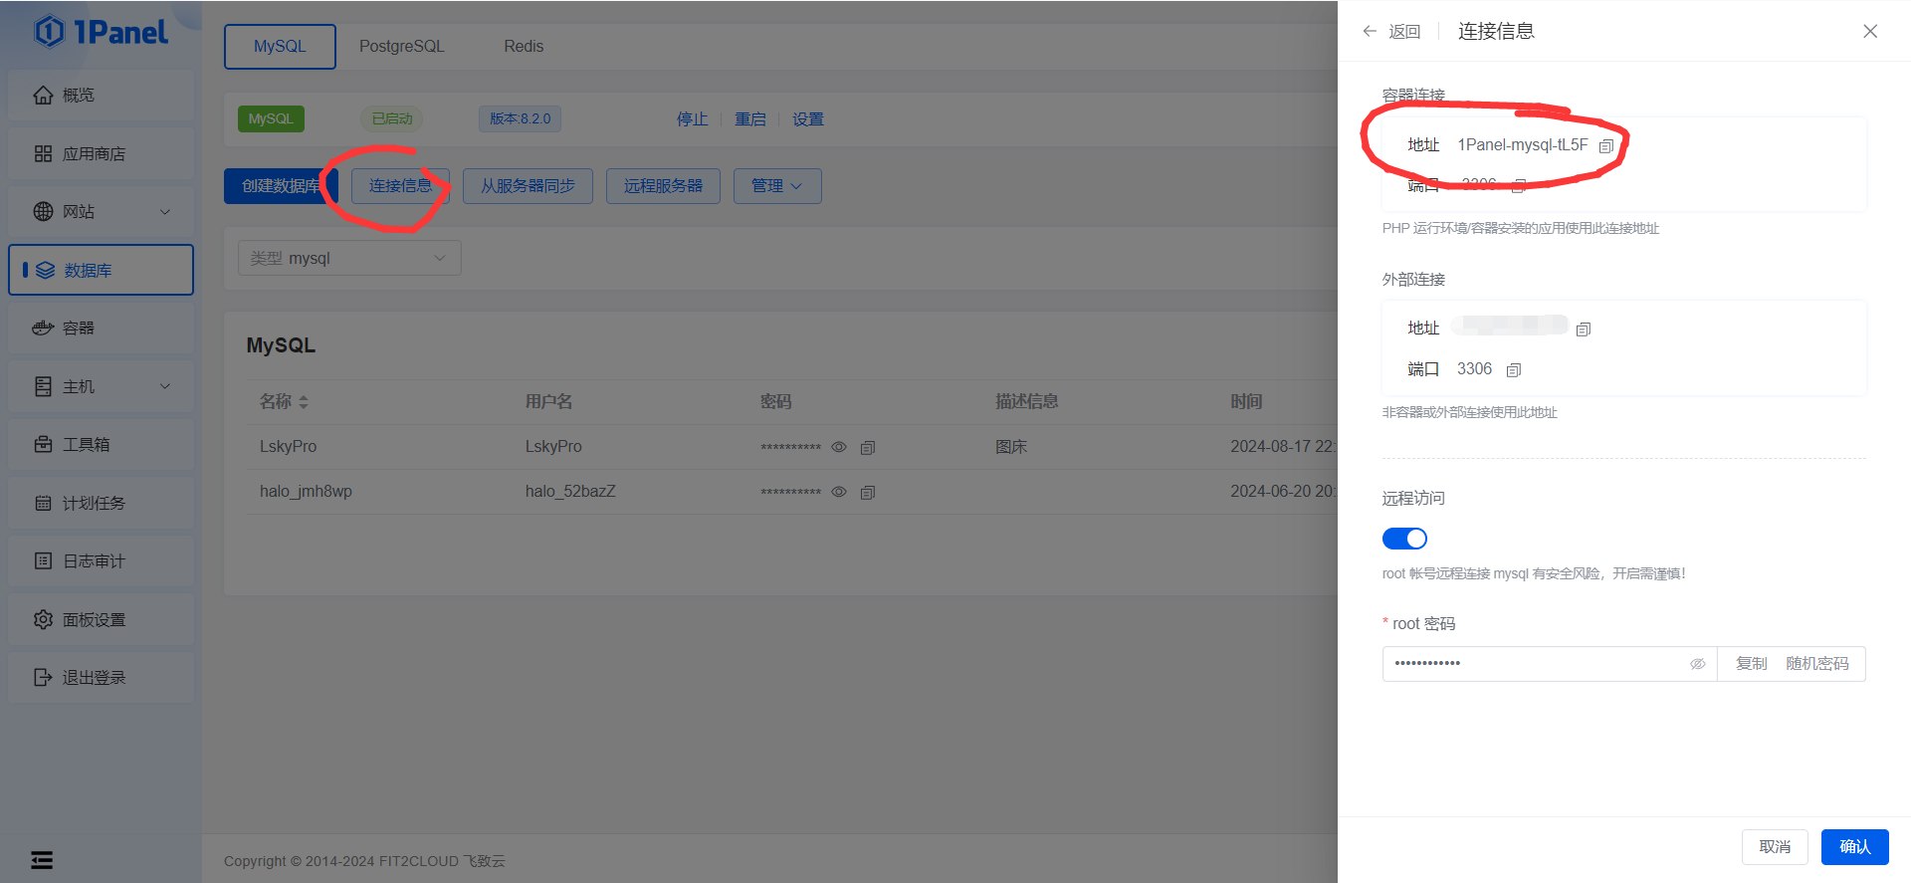Click the 确认 button

[x=1855, y=847]
